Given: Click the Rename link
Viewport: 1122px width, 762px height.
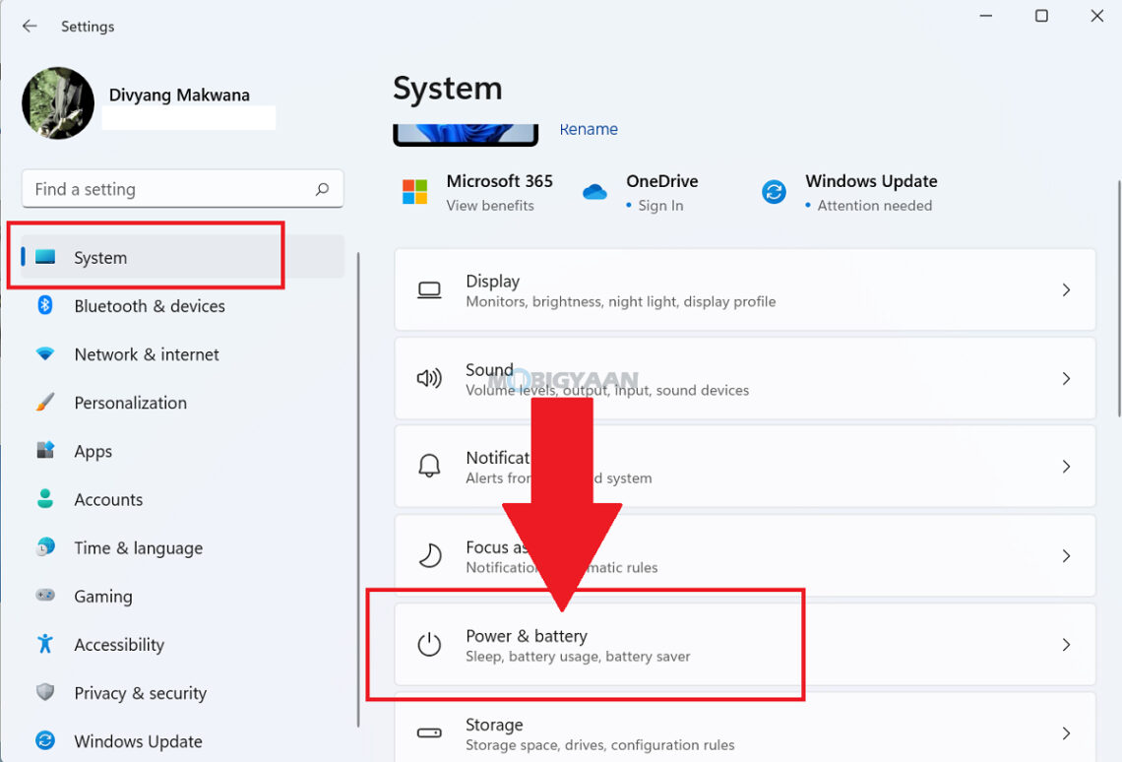Looking at the screenshot, I should 589,129.
